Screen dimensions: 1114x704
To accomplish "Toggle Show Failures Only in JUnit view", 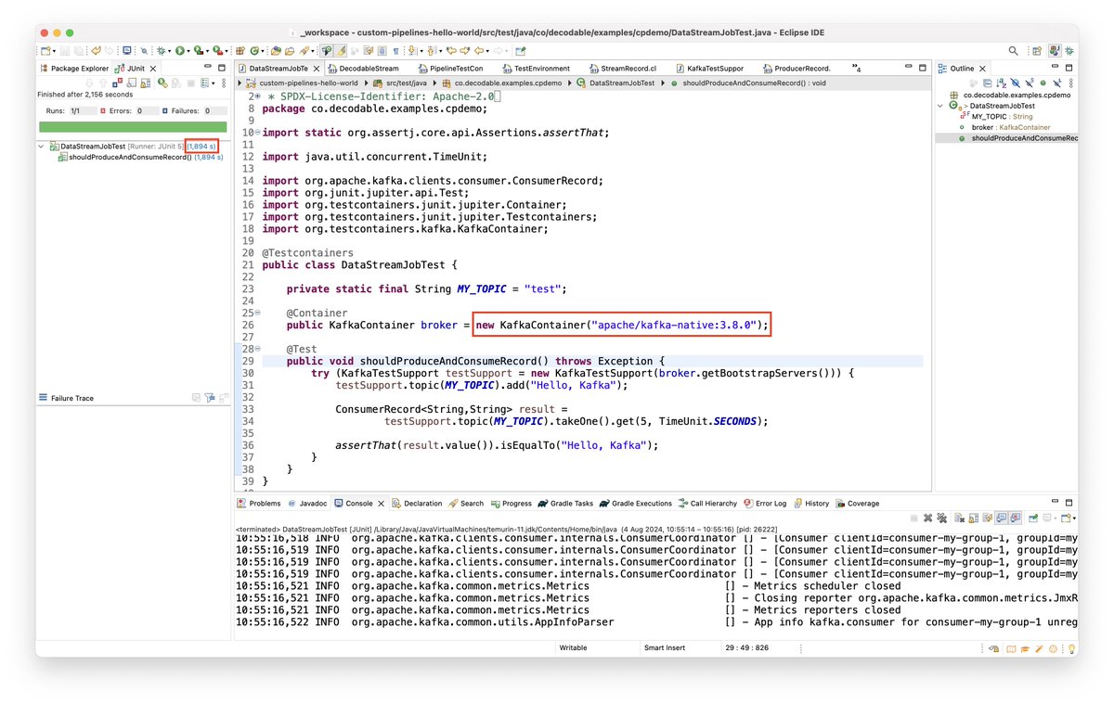I will pyautogui.click(x=117, y=83).
